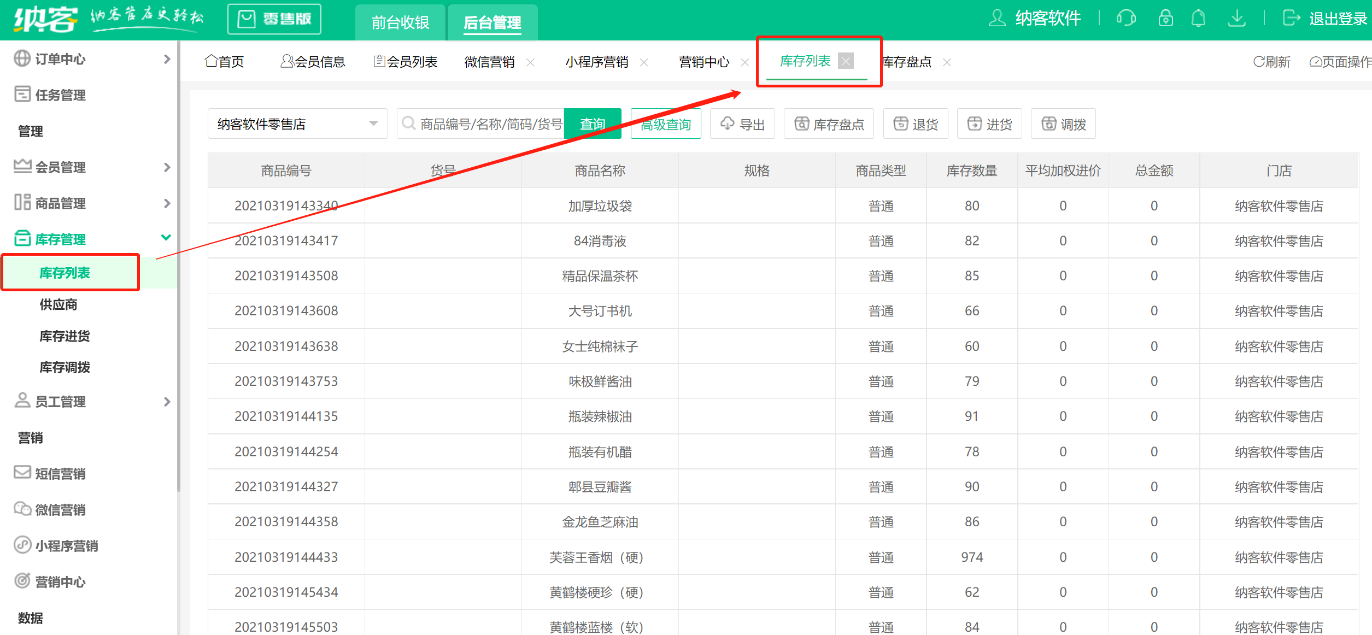The width and height of the screenshot is (1372, 635).
Task: Open 库存盘点 from the toolbar
Action: coord(829,124)
